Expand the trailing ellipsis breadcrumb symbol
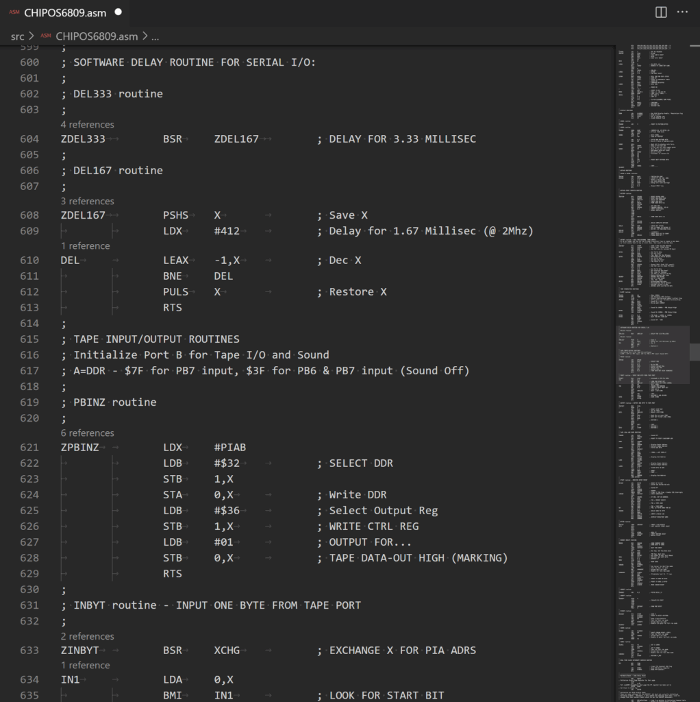The width and height of the screenshot is (700, 702). (x=155, y=36)
